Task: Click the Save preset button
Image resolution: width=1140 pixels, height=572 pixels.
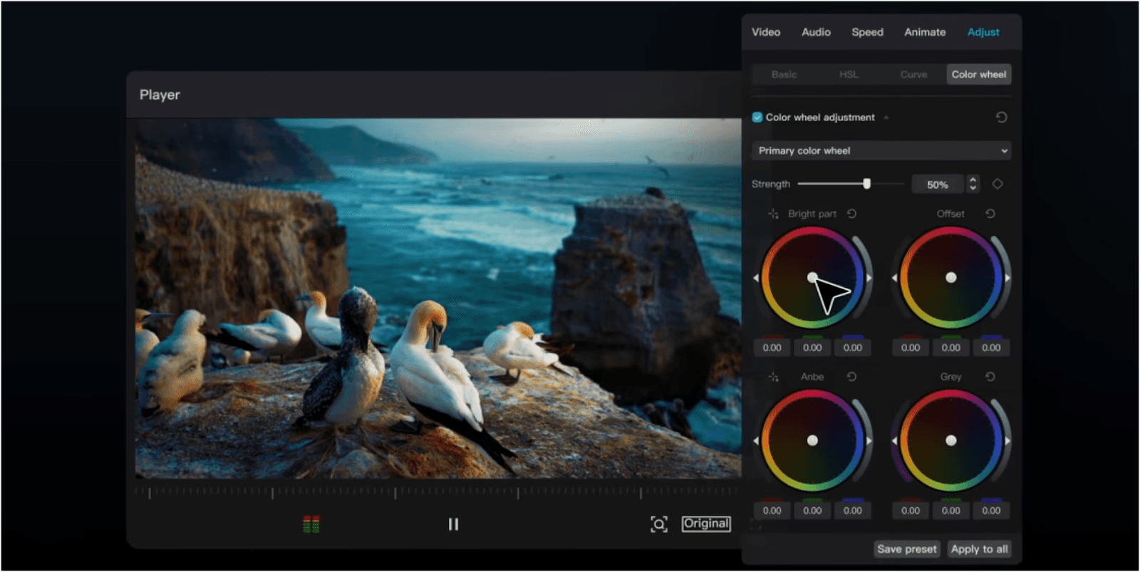Action: pos(907,549)
